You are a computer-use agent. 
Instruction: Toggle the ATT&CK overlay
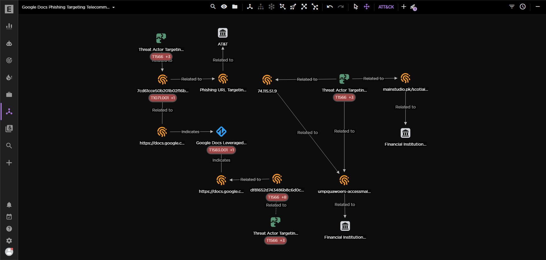point(386,7)
